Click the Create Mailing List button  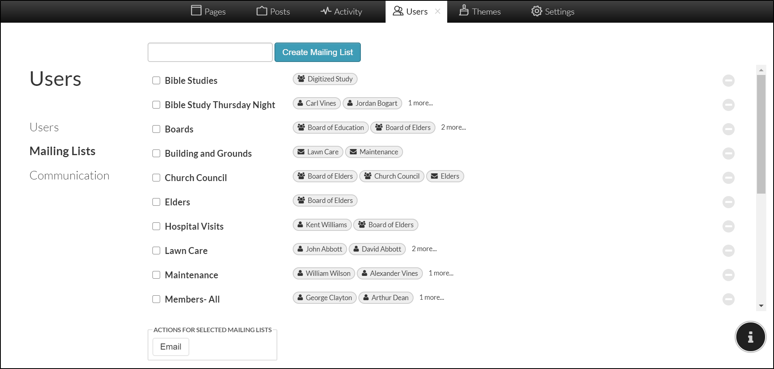[x=317, y=52]
